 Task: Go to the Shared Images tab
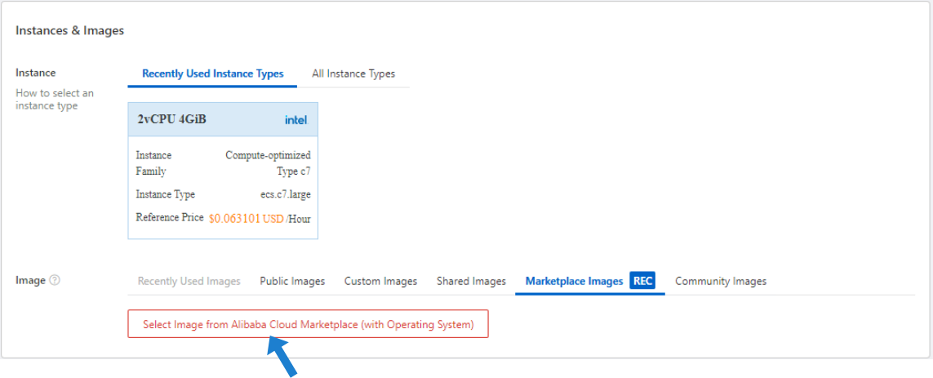click(x=471, y=281)
